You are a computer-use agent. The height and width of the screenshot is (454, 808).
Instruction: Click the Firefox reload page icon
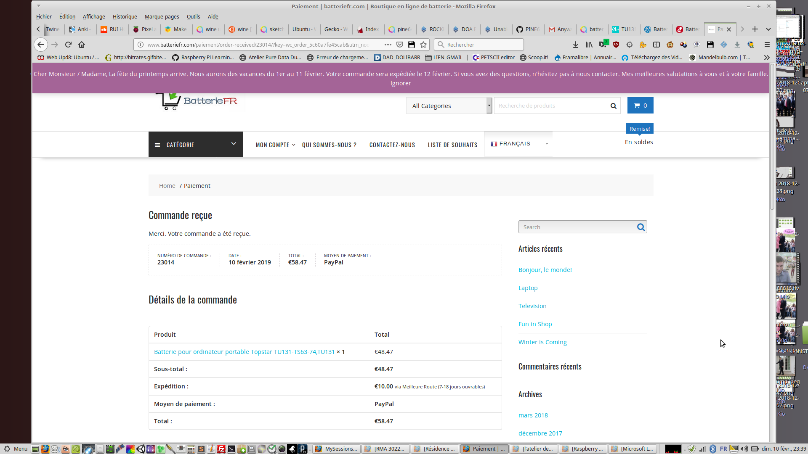(68, 45)
